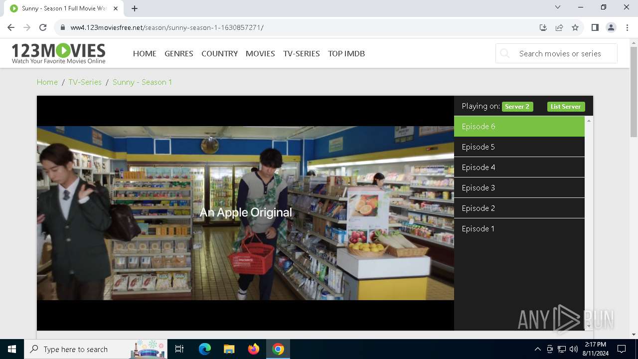Click the search magnifier icon
638x359 pixels.
coord(505,53)
